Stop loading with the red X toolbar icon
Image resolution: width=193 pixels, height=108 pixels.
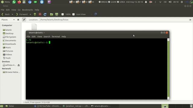click(40, 14)
